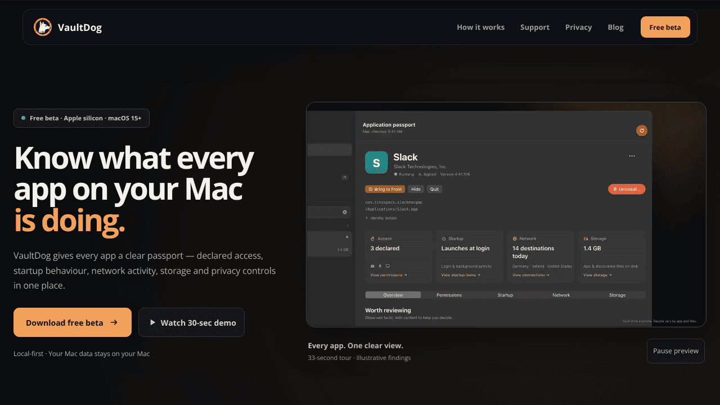
Task: Click the microphone icon in Access card
Action: click(380, 266)
